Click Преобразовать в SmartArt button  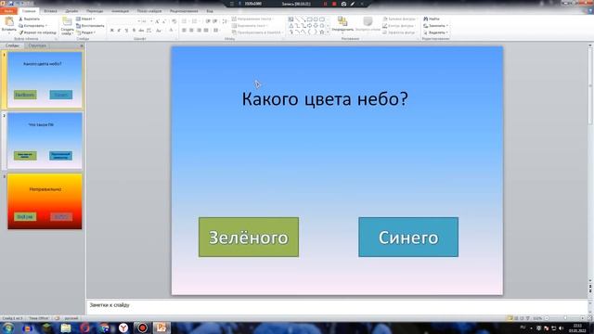[258, 32]
